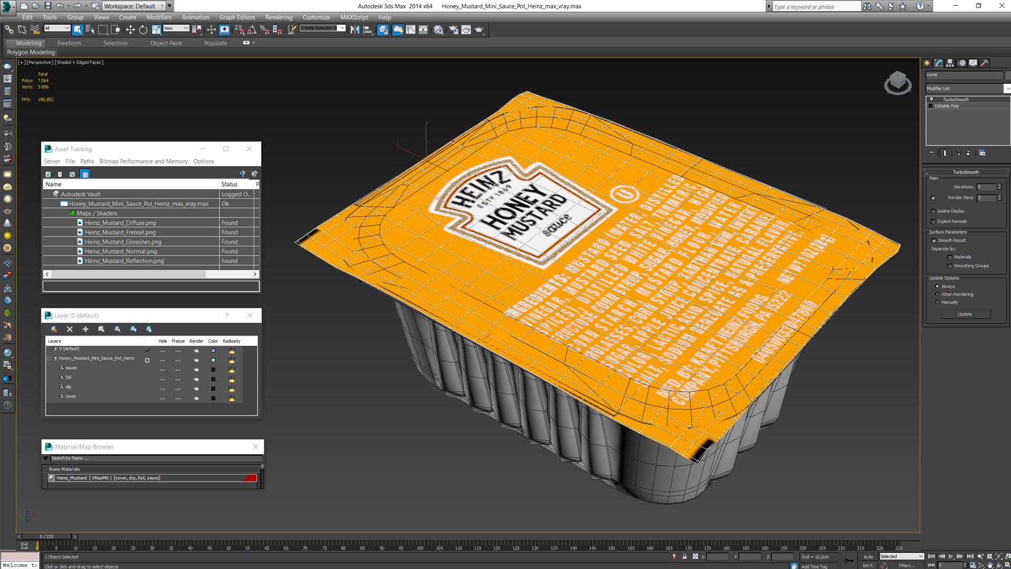The image size is (1011, 569).
Task: Check Separate by Smoothing Groups
Action: click(x=950, y=266)
